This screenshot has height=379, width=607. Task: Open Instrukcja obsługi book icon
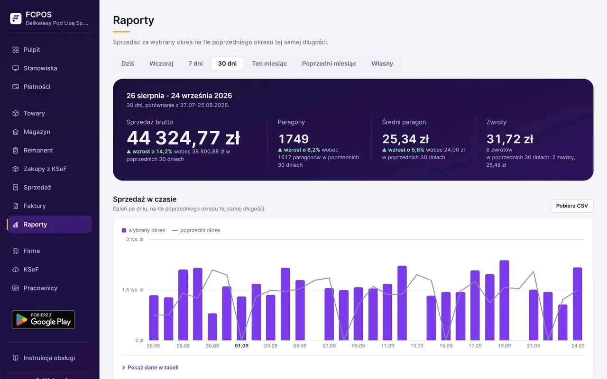point(16,358)
